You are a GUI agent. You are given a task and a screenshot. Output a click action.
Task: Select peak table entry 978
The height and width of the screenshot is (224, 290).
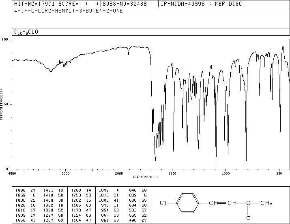109,205
